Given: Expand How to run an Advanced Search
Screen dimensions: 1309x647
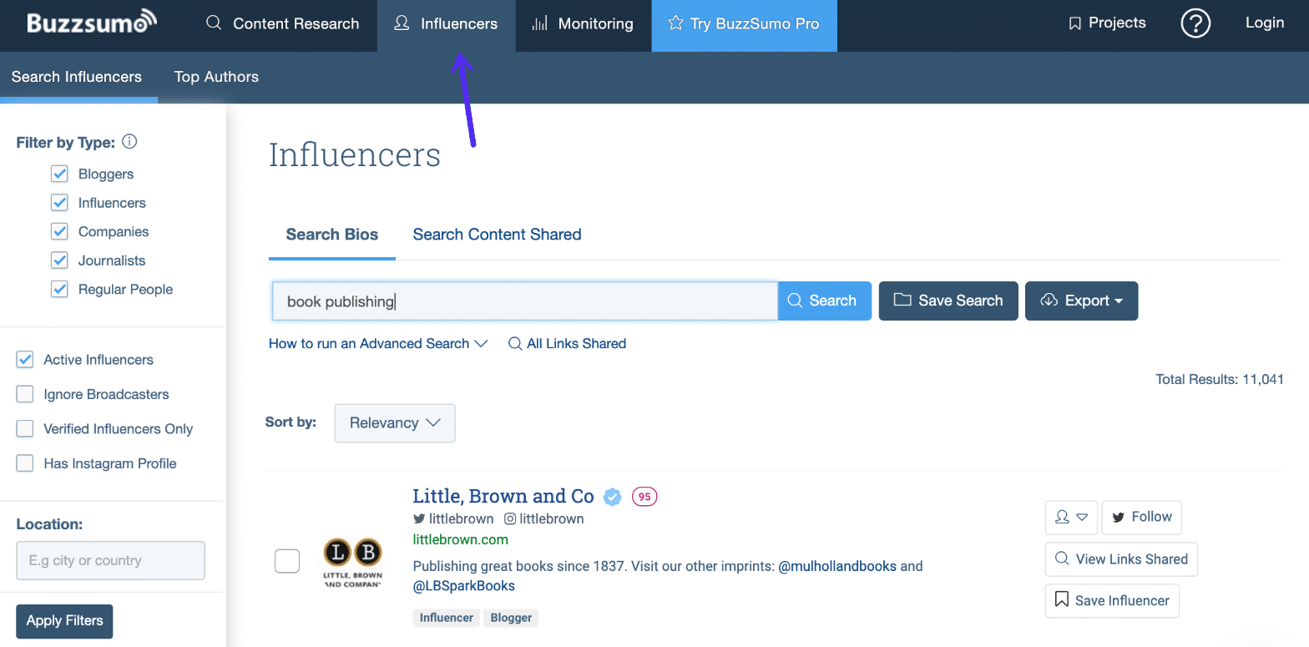Looking at the screenshot, I should point(378,344).
